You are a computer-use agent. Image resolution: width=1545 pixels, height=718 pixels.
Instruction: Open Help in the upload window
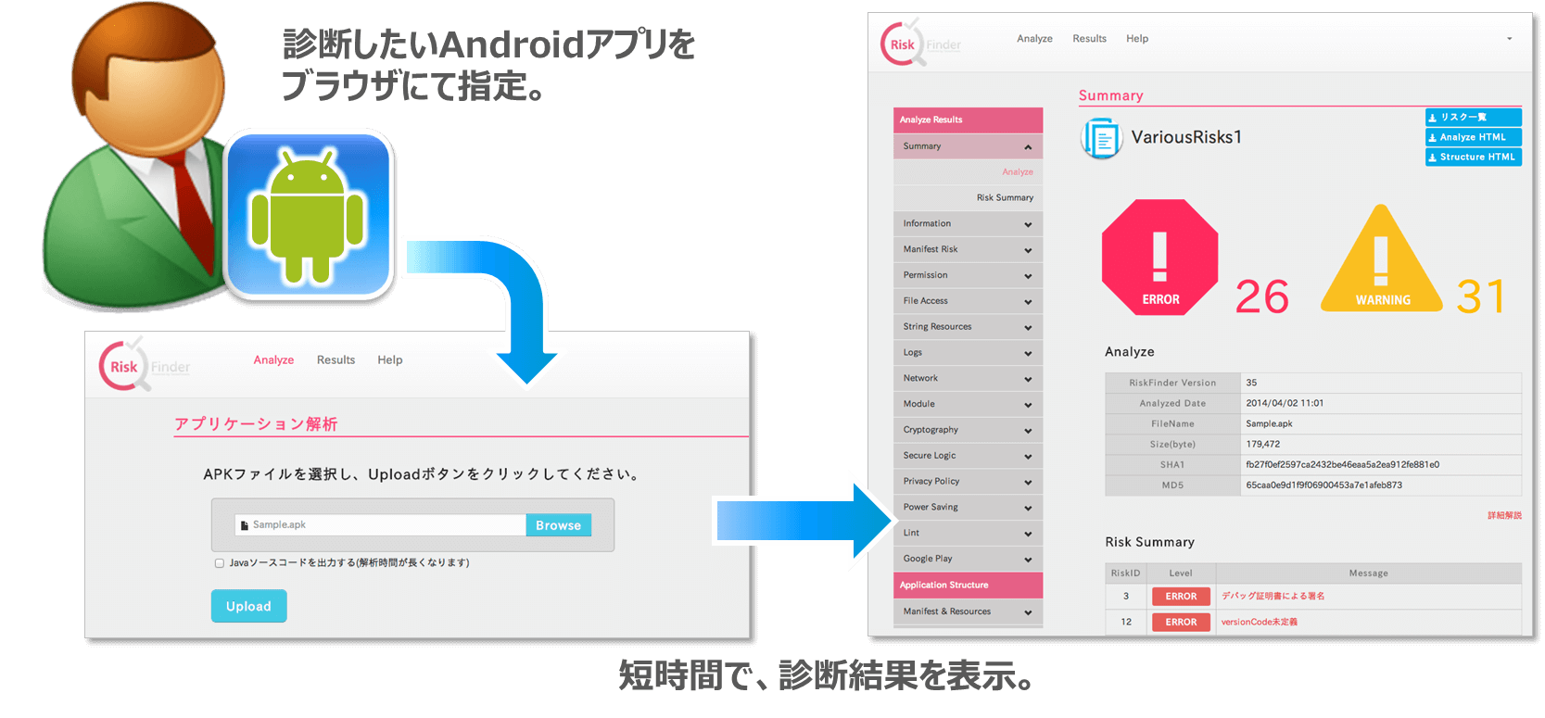click(390, 360)
